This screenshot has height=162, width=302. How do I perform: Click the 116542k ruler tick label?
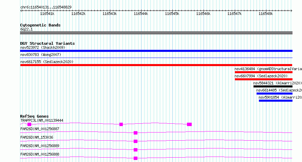pyautogui.click(x=78, y=14)
